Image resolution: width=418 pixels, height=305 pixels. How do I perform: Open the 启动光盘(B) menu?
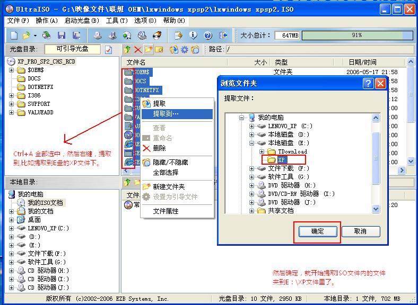[x=82, y=21]
